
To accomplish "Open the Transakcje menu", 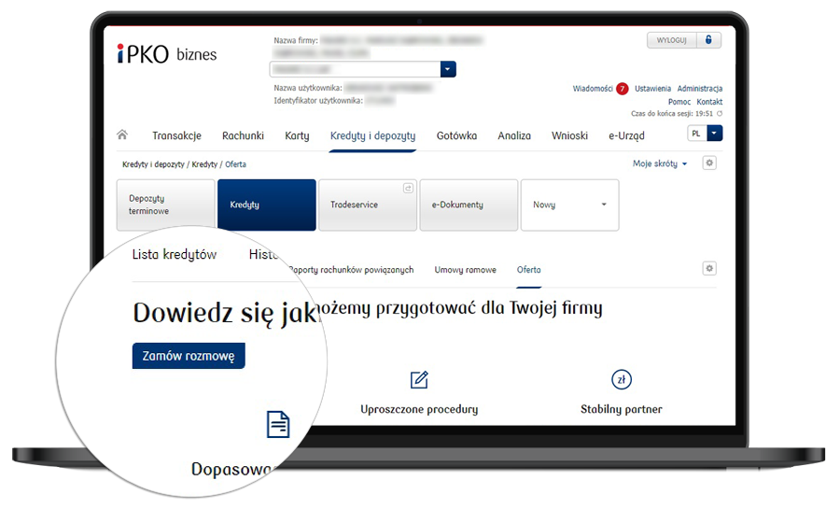I will (x=176, y=135).
